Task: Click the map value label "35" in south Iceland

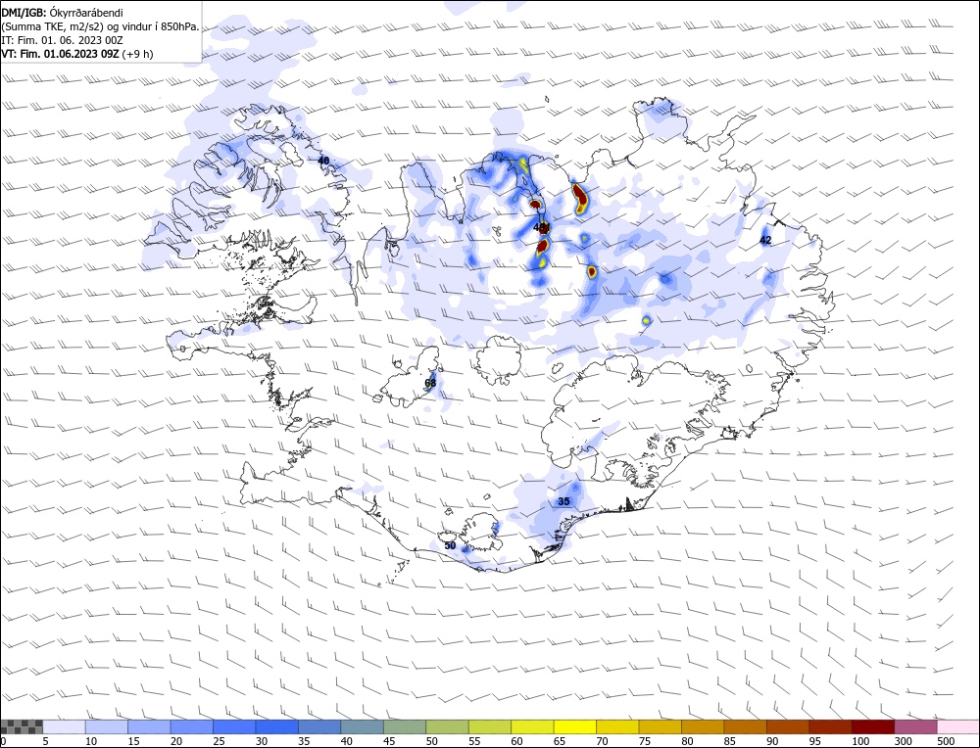Action: (x=563, y=501)
